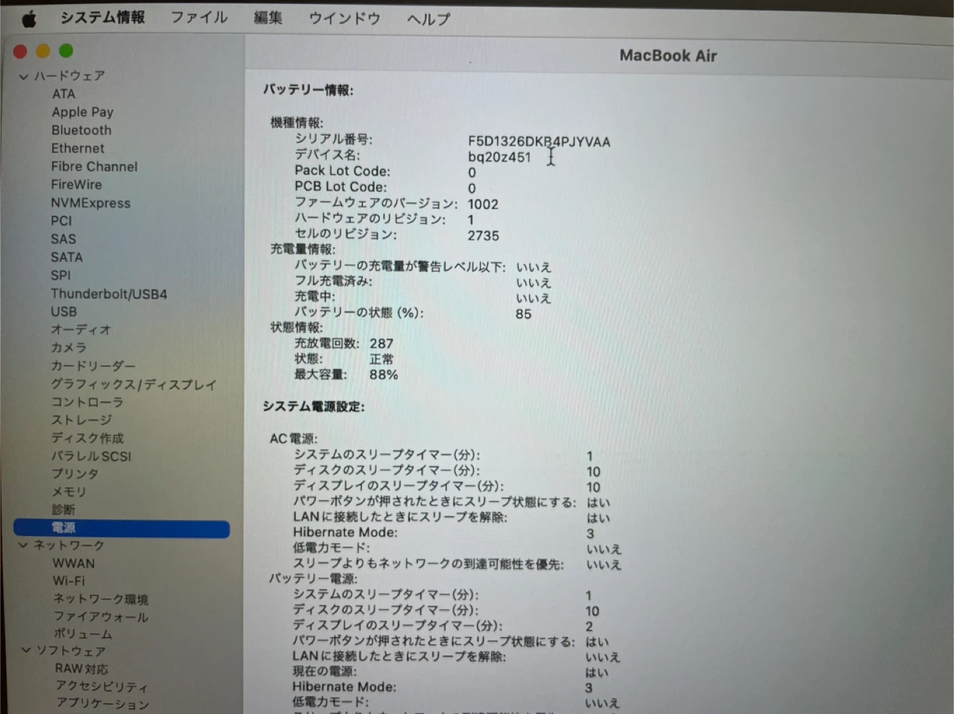Image resolution: width=954 pixels, height=714 pixels.
Task: Select オーディオ in the sidebar
Action: (x=81, y=330)
